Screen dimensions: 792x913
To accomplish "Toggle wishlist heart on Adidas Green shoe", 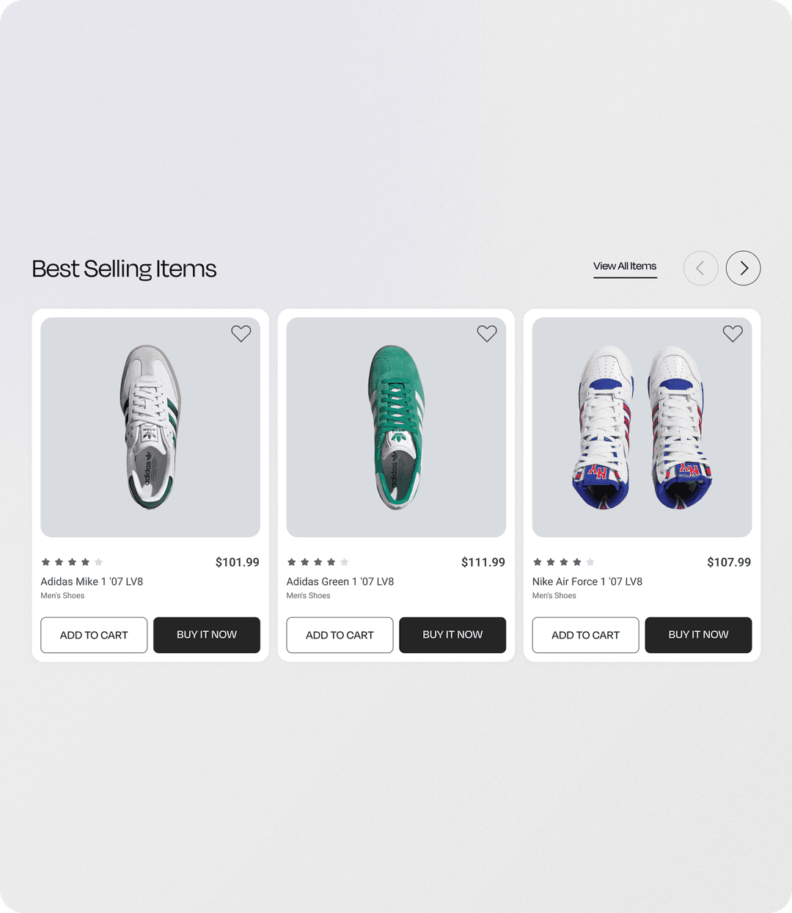I will (x=487, y=333).
